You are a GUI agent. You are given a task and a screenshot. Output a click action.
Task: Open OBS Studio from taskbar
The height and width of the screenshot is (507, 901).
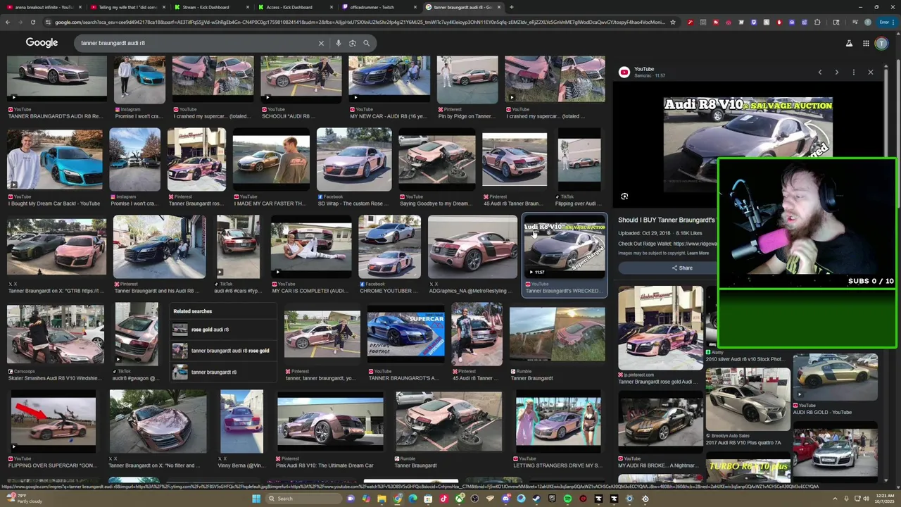[474, 499]
